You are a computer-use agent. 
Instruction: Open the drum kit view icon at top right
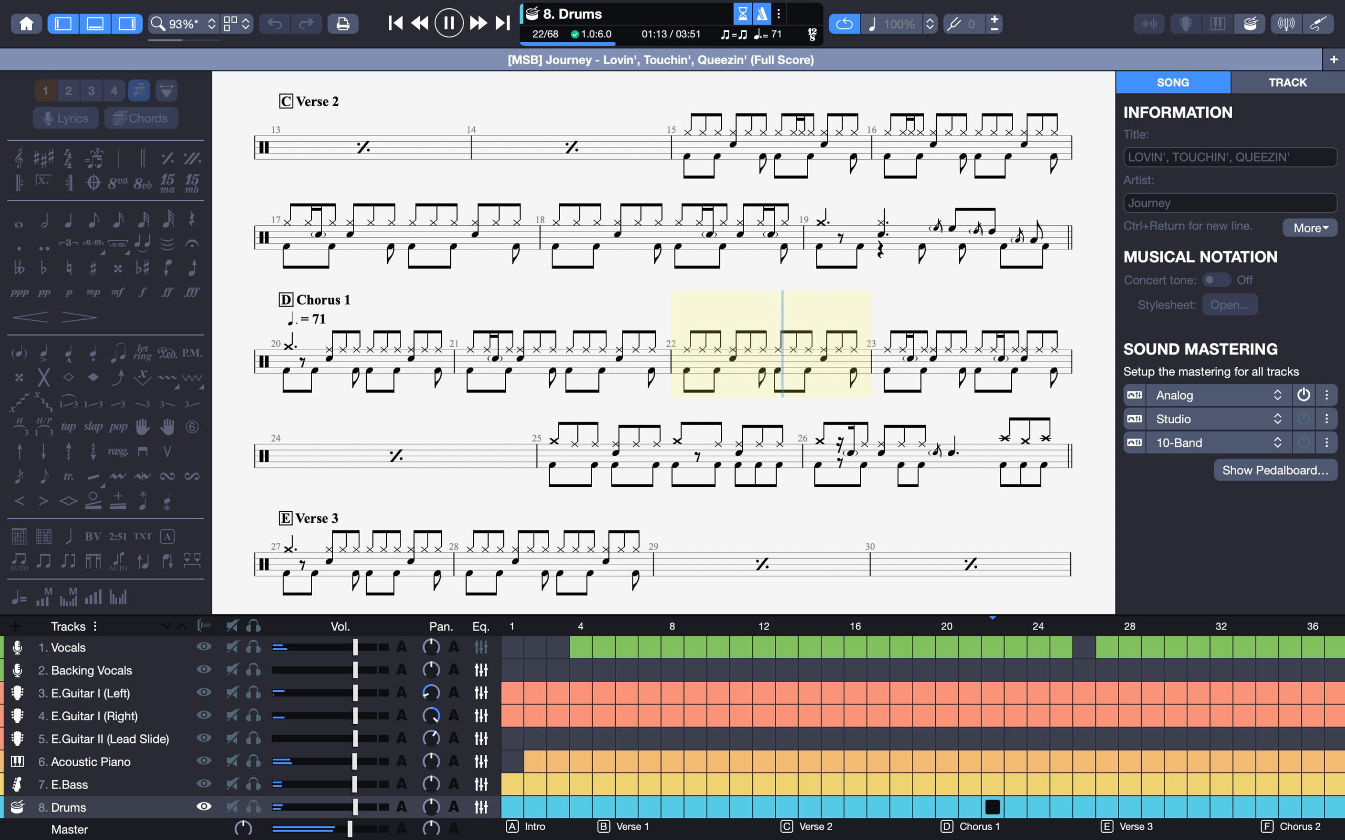(1250, 24)
